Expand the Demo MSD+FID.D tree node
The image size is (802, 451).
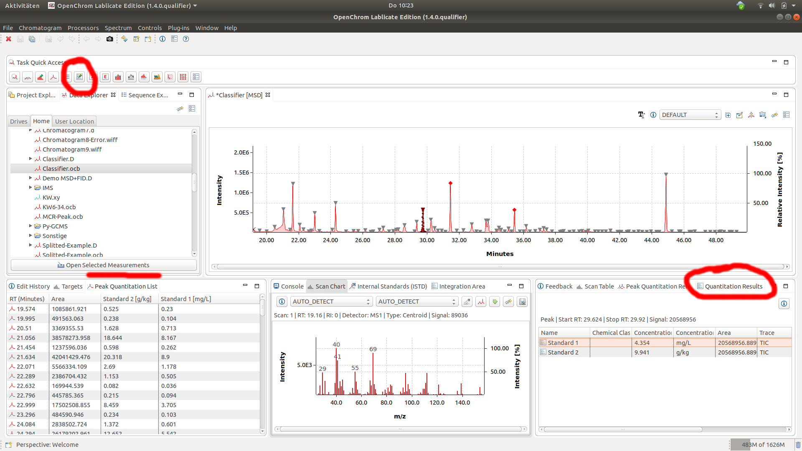click(30, 178)
